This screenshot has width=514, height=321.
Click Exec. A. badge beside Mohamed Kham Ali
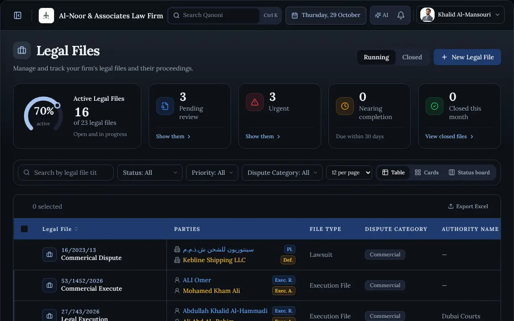(284, 291)
